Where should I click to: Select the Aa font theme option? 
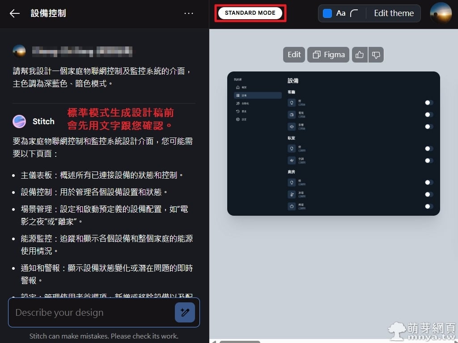click(340, 13)
